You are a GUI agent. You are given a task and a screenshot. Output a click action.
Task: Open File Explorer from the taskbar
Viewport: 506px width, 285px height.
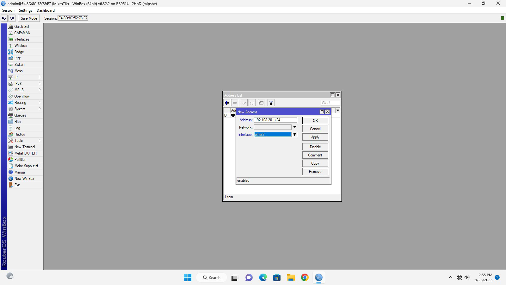[x=291, y=277]
